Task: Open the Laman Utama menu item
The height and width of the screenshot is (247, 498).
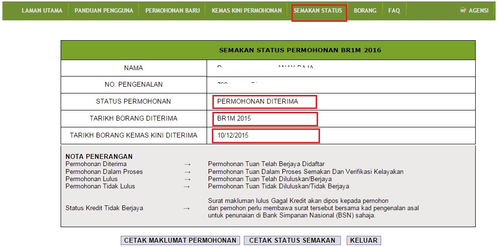Action: click(x=42, y=11)
